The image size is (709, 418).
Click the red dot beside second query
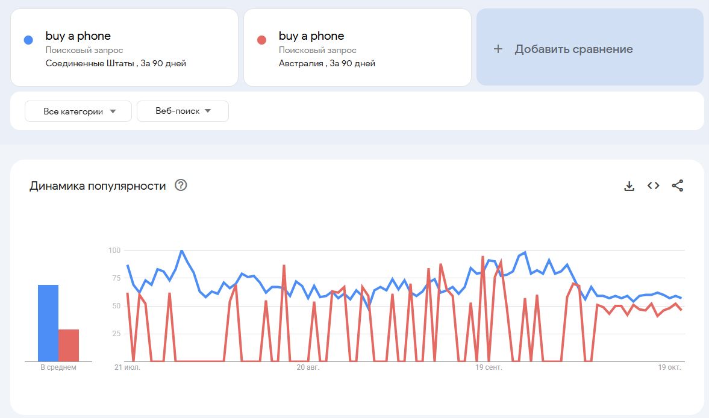pyautogui.click(x=261, y=40)
